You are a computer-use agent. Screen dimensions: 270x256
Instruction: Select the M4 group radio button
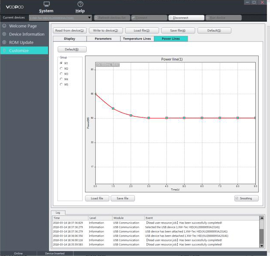click(61, 79)
